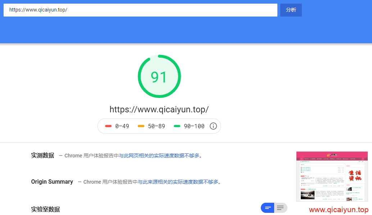Click the 0-49 score range label
Viewport: 372px width, 215px height.
122,126
